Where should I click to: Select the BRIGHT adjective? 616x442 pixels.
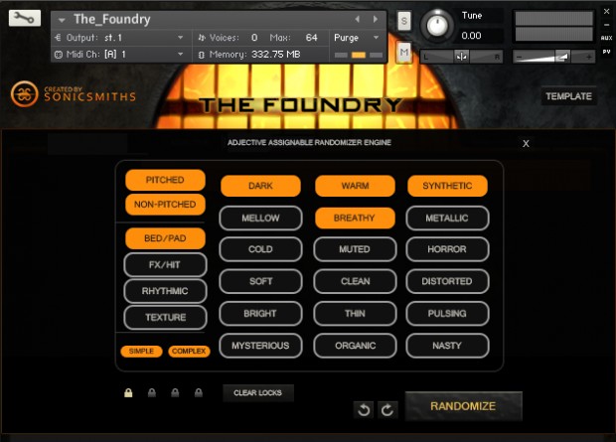coord(260,314)
